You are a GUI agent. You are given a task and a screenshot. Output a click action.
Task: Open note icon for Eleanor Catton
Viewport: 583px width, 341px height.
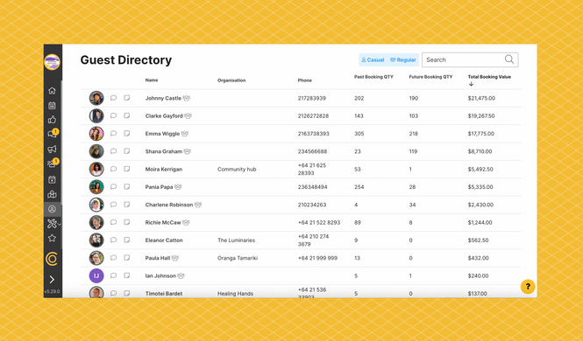tap(127, 240)
